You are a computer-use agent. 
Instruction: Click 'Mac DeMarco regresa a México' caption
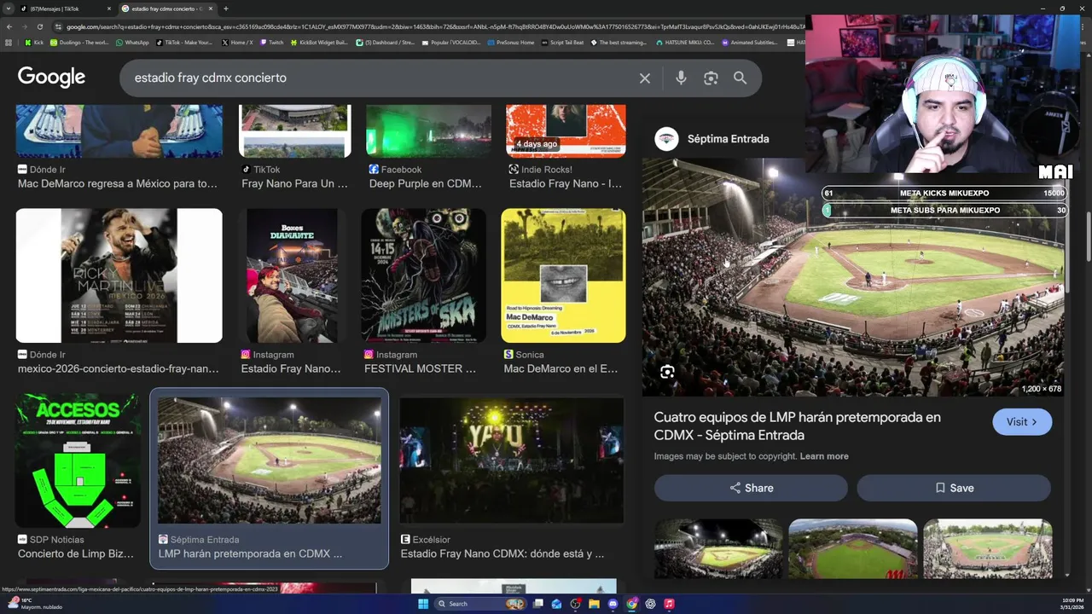pos(118,184)
